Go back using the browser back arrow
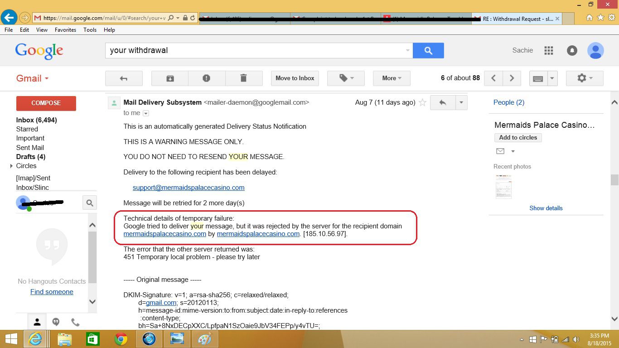 pos(9,18)
